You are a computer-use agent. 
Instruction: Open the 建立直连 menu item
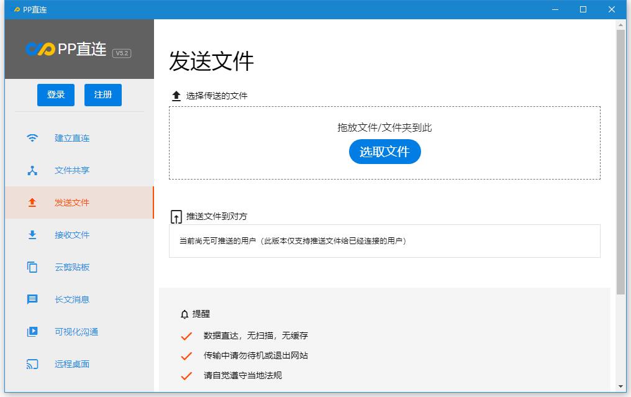(x=79, y=138)
